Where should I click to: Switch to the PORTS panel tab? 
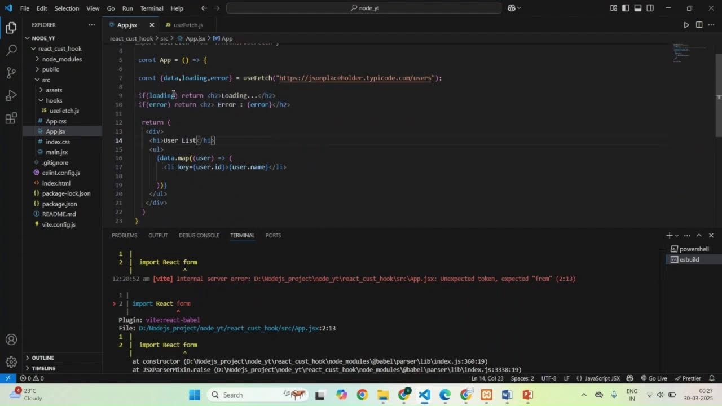(x=273, y=235)
